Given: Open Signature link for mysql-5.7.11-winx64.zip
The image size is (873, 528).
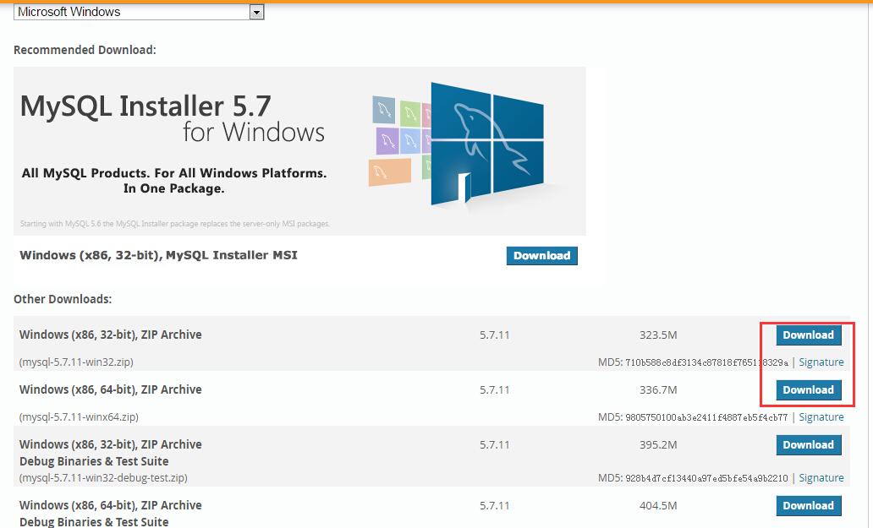Looking at the screenshot, I should (x=821, y=417).
